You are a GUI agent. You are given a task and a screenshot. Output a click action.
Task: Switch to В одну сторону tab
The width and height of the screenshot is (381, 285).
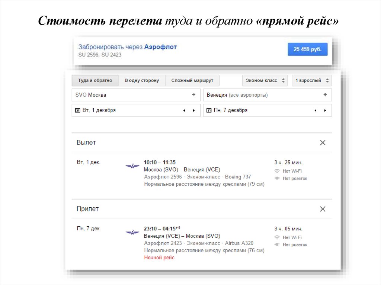pyautogui.click(x=141, y=81)
